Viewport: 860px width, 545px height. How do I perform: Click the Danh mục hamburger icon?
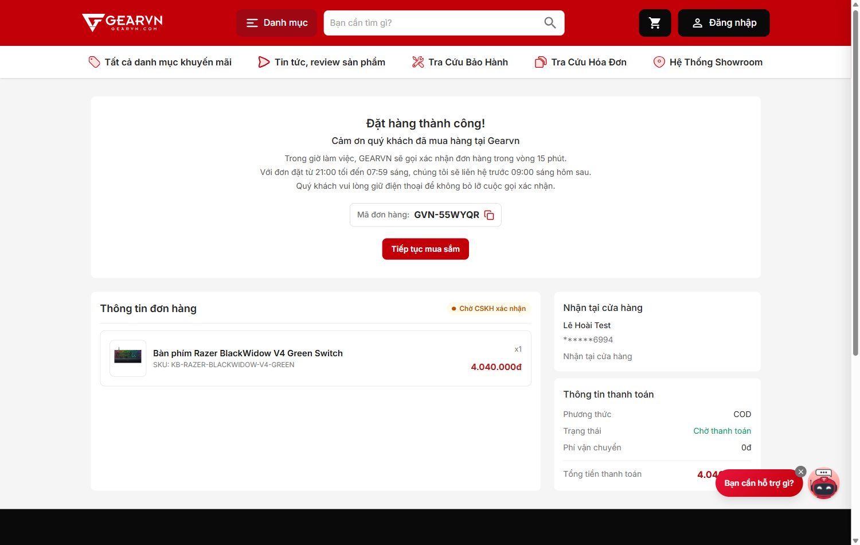pos(252,23)
